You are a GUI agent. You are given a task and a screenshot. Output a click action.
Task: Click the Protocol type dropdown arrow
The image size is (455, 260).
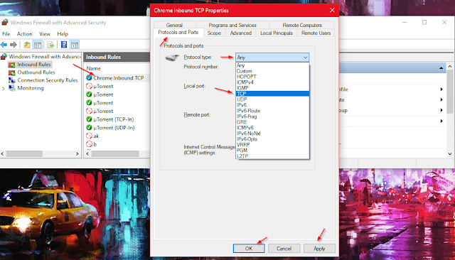[305, 58]
